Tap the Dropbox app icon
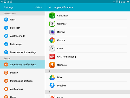The width and height of the screenshot is (130, 98). click(52, 85)
